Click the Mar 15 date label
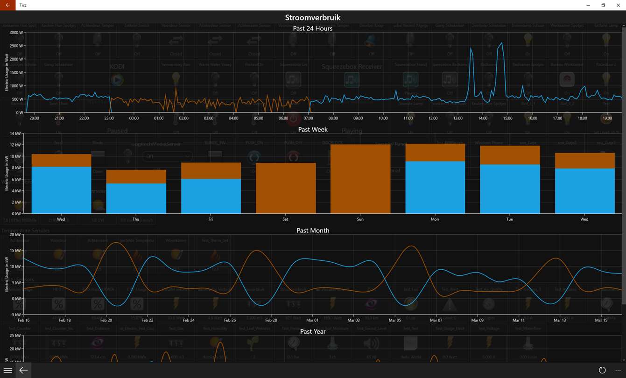Screen dimensions: 626x378 (x=601, y=320)
